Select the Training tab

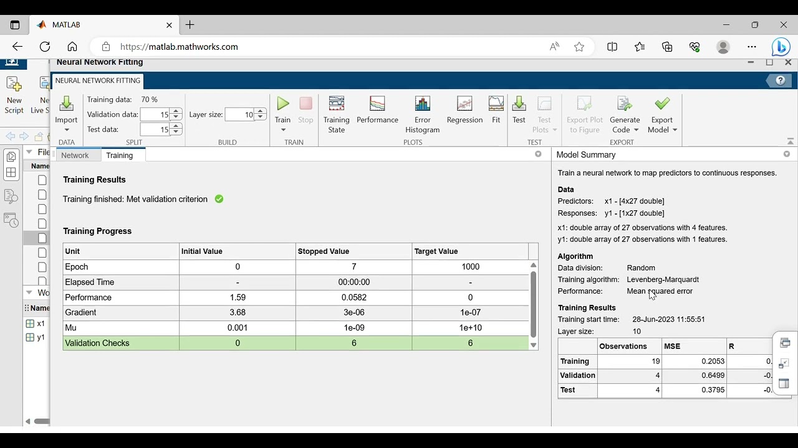point(119,156)
